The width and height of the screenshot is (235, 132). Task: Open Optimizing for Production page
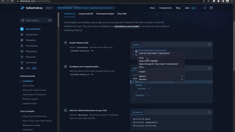pos(34,95)
